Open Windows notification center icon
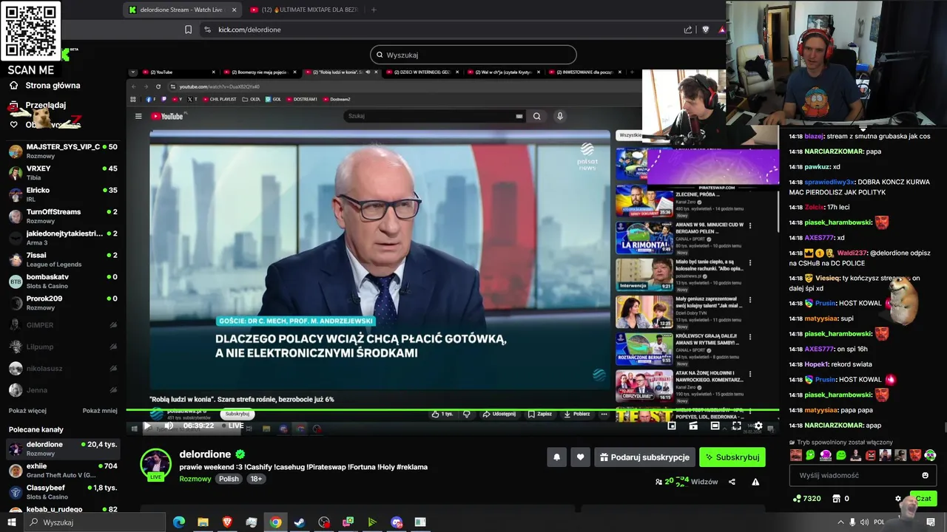The image size is (947, 532). (931, 522)
